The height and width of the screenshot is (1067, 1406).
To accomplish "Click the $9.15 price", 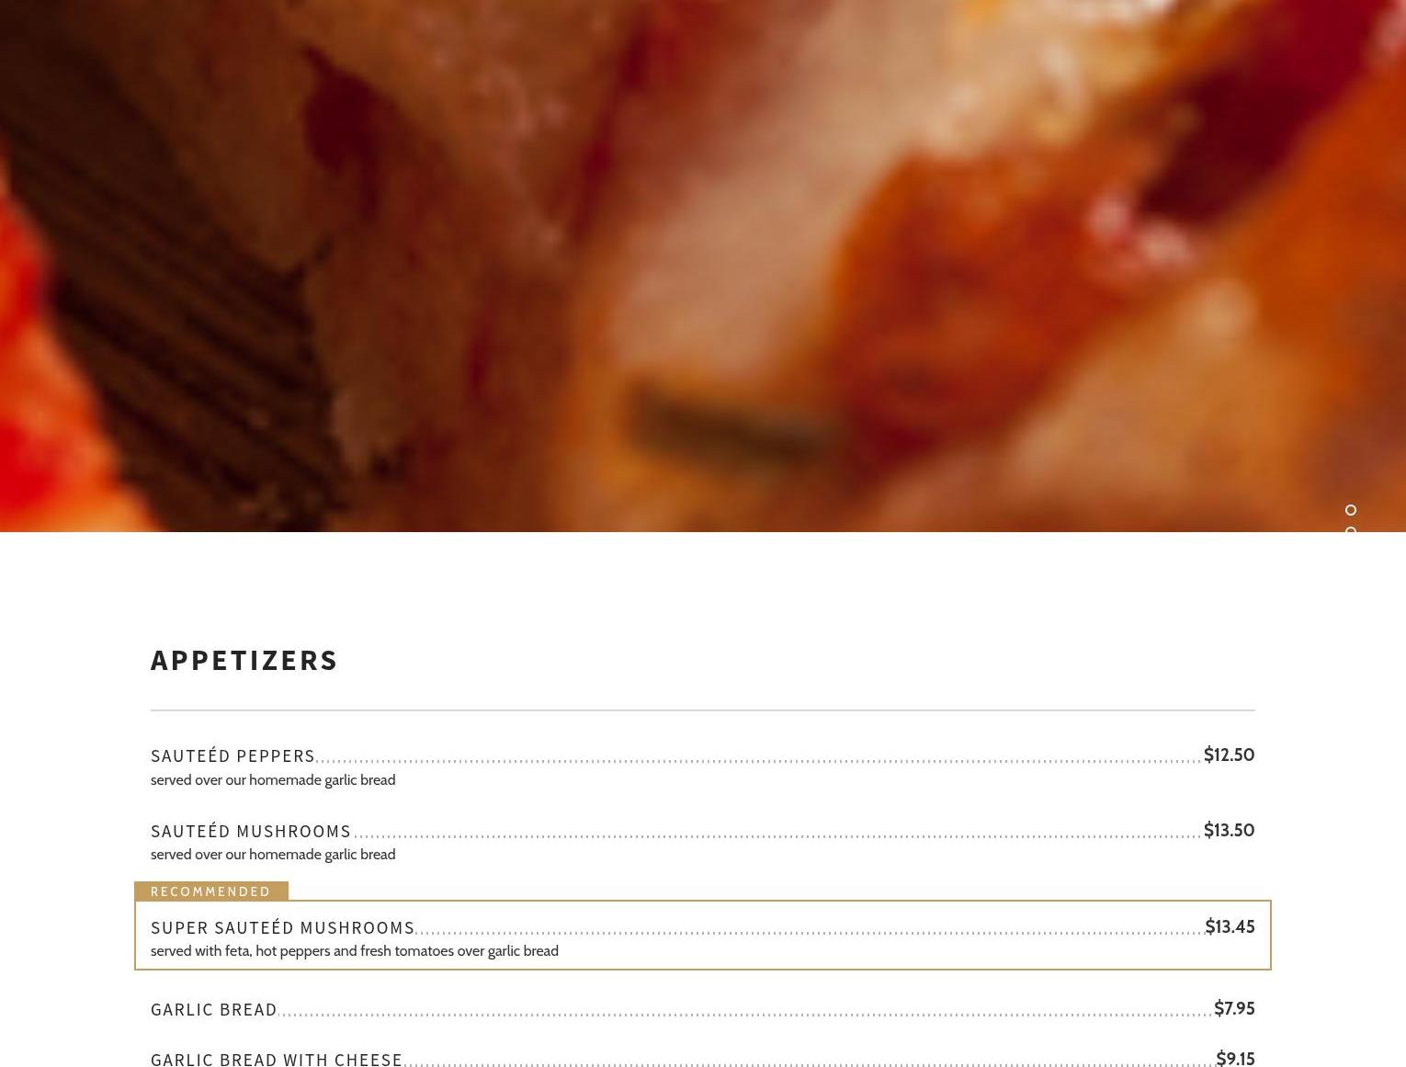I will 1235,1058.
